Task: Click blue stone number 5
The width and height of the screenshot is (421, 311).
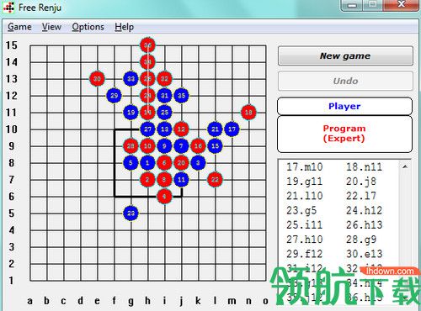Action: point(131,163)
